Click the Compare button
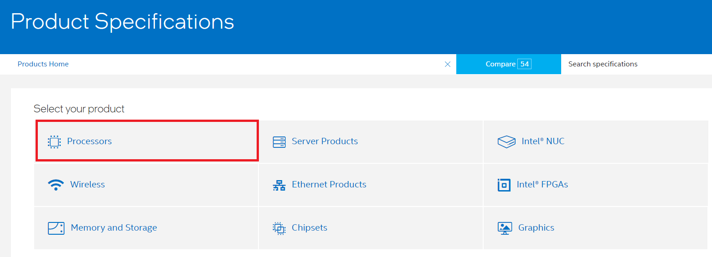Image resolution: width=712 pixels, height=257 pixels. point(509,64)
